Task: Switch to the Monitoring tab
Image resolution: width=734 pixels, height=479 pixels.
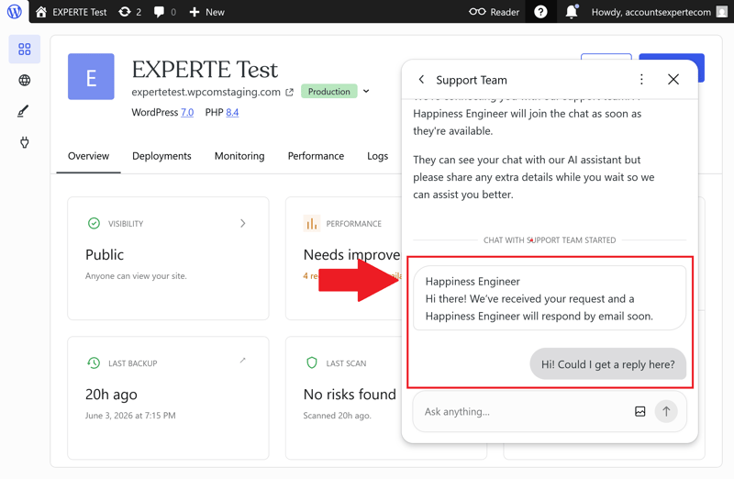Action: pyautogui.click(x=239, y=156)
